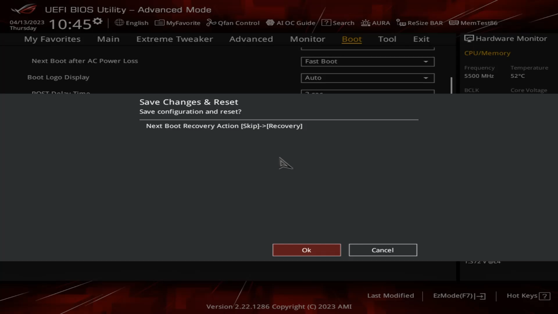Open the Hot Keys help icon
The height and width of the screenshot is (314, 558).
(544, 296)
